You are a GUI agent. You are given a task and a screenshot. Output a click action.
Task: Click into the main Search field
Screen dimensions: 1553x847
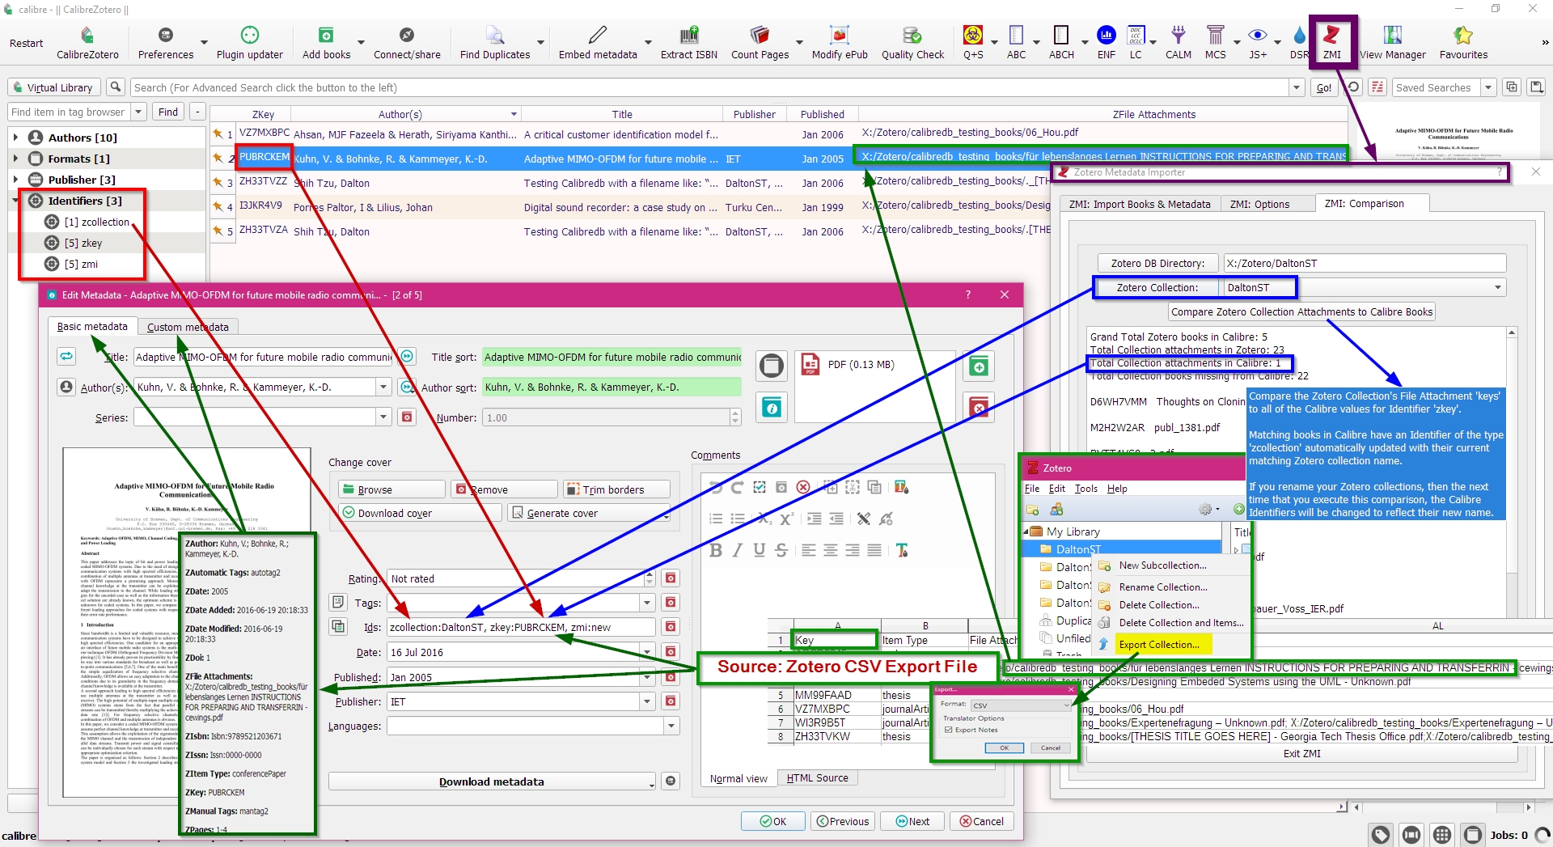click(x=709, y=87)
